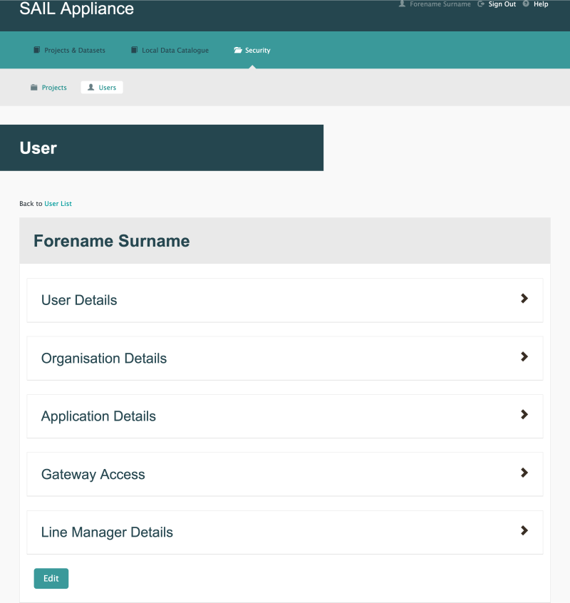Open the Application Details chevron

pos(524,415)
